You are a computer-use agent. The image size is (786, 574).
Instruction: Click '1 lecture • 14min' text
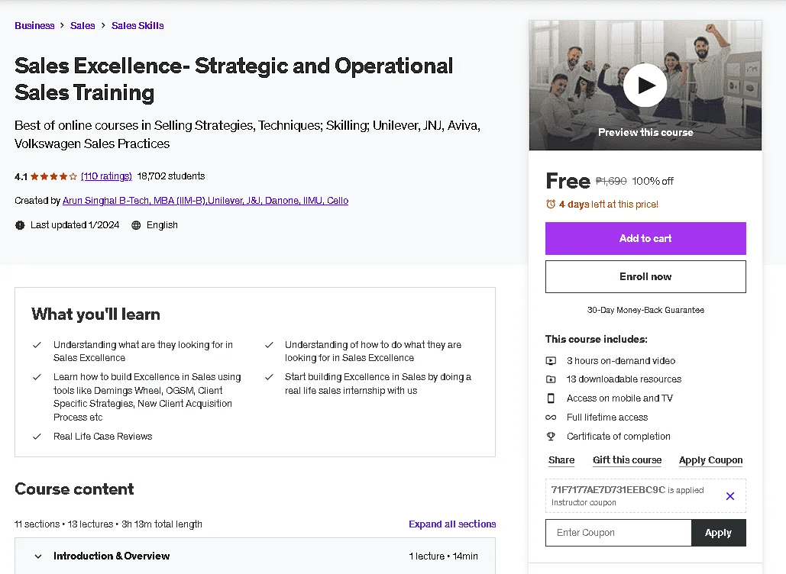pos(443,556)
